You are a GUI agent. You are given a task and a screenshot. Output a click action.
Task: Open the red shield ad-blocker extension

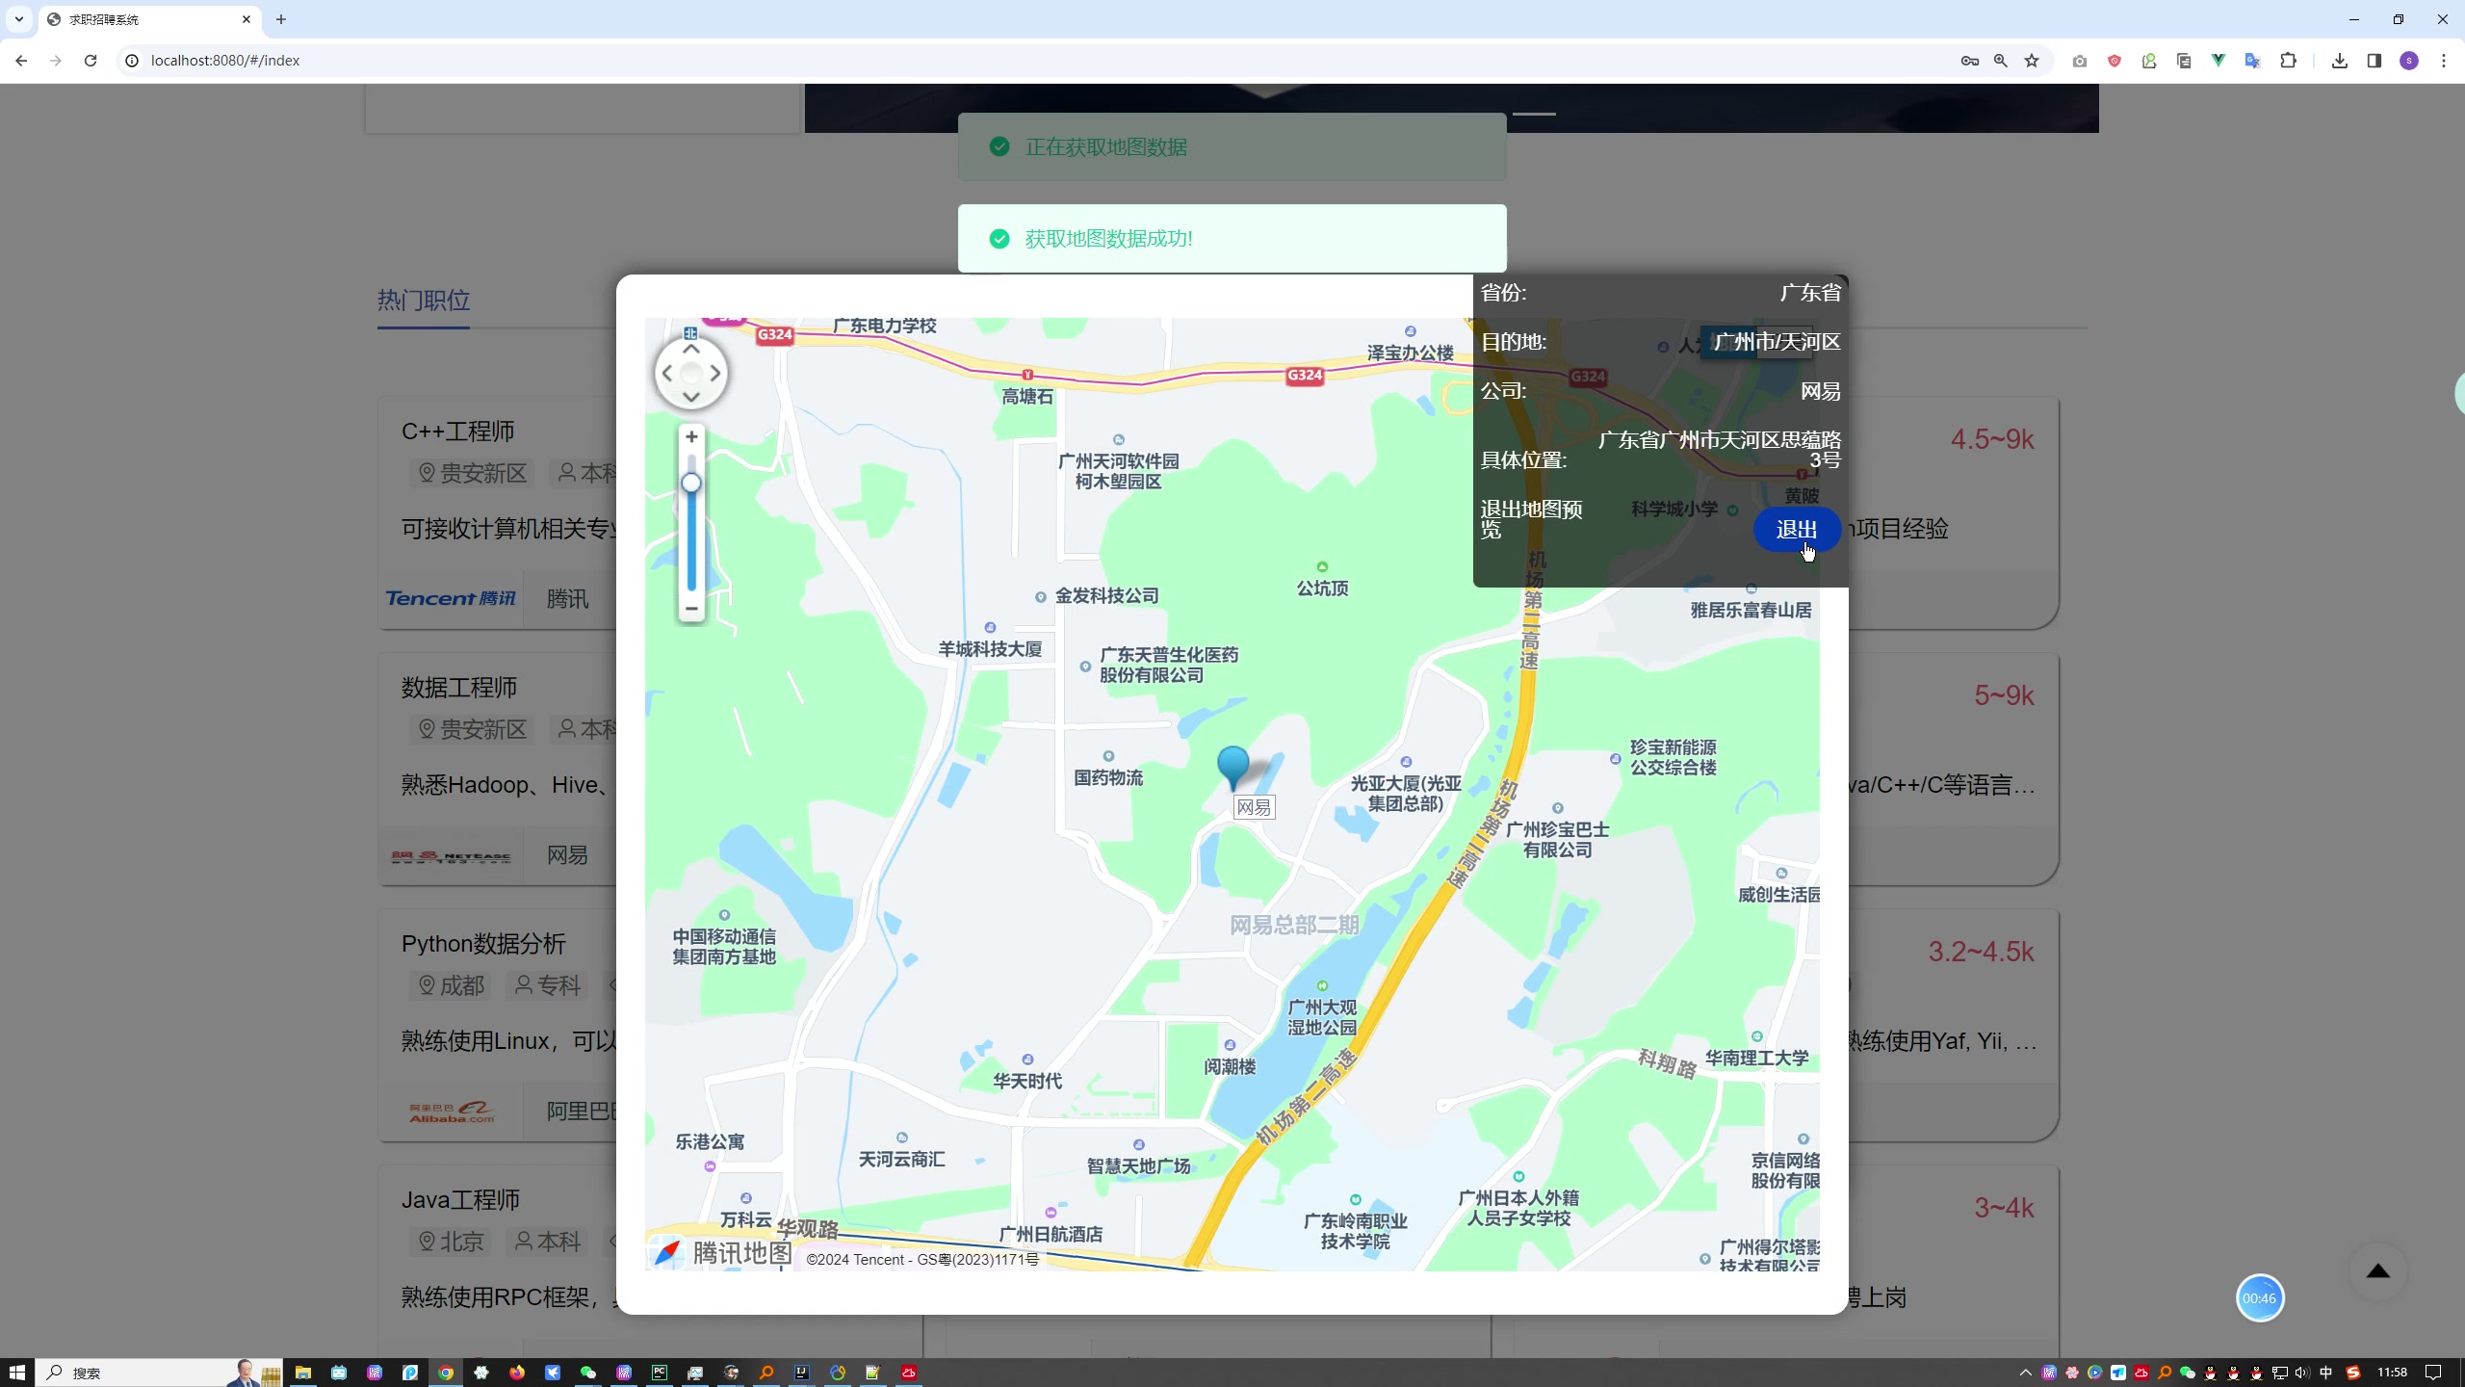point(2115,61)
